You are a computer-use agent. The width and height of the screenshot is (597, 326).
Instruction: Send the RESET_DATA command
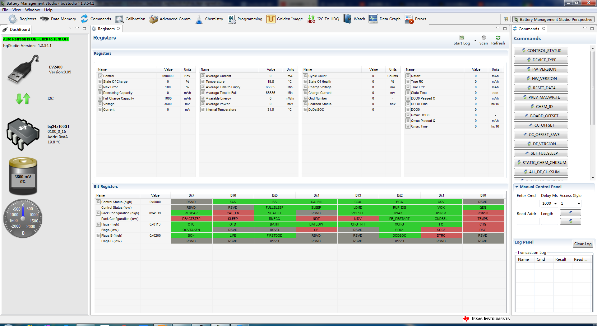541,88
